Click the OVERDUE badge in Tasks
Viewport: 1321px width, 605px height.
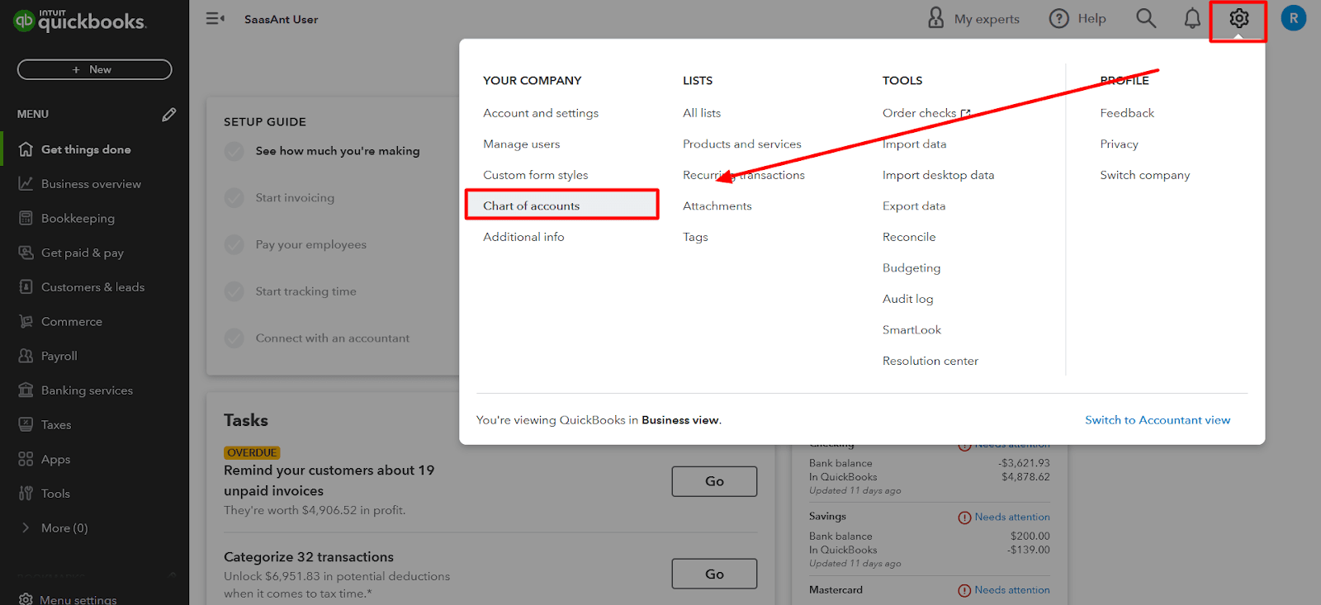coord(252,453)
